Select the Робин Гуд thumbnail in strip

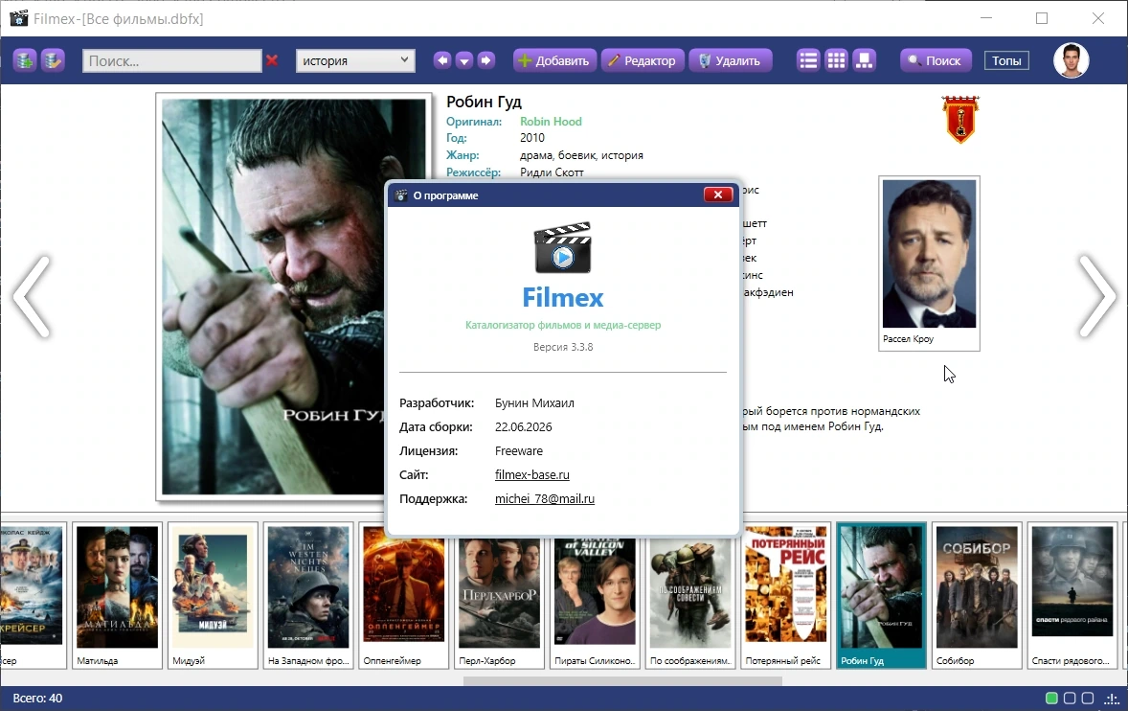[881, 595]
